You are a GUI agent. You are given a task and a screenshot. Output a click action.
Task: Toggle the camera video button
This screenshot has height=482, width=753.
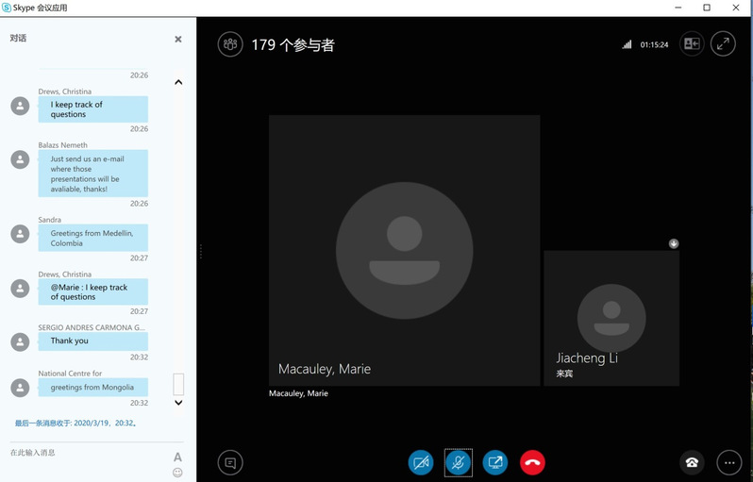point(421,462)
